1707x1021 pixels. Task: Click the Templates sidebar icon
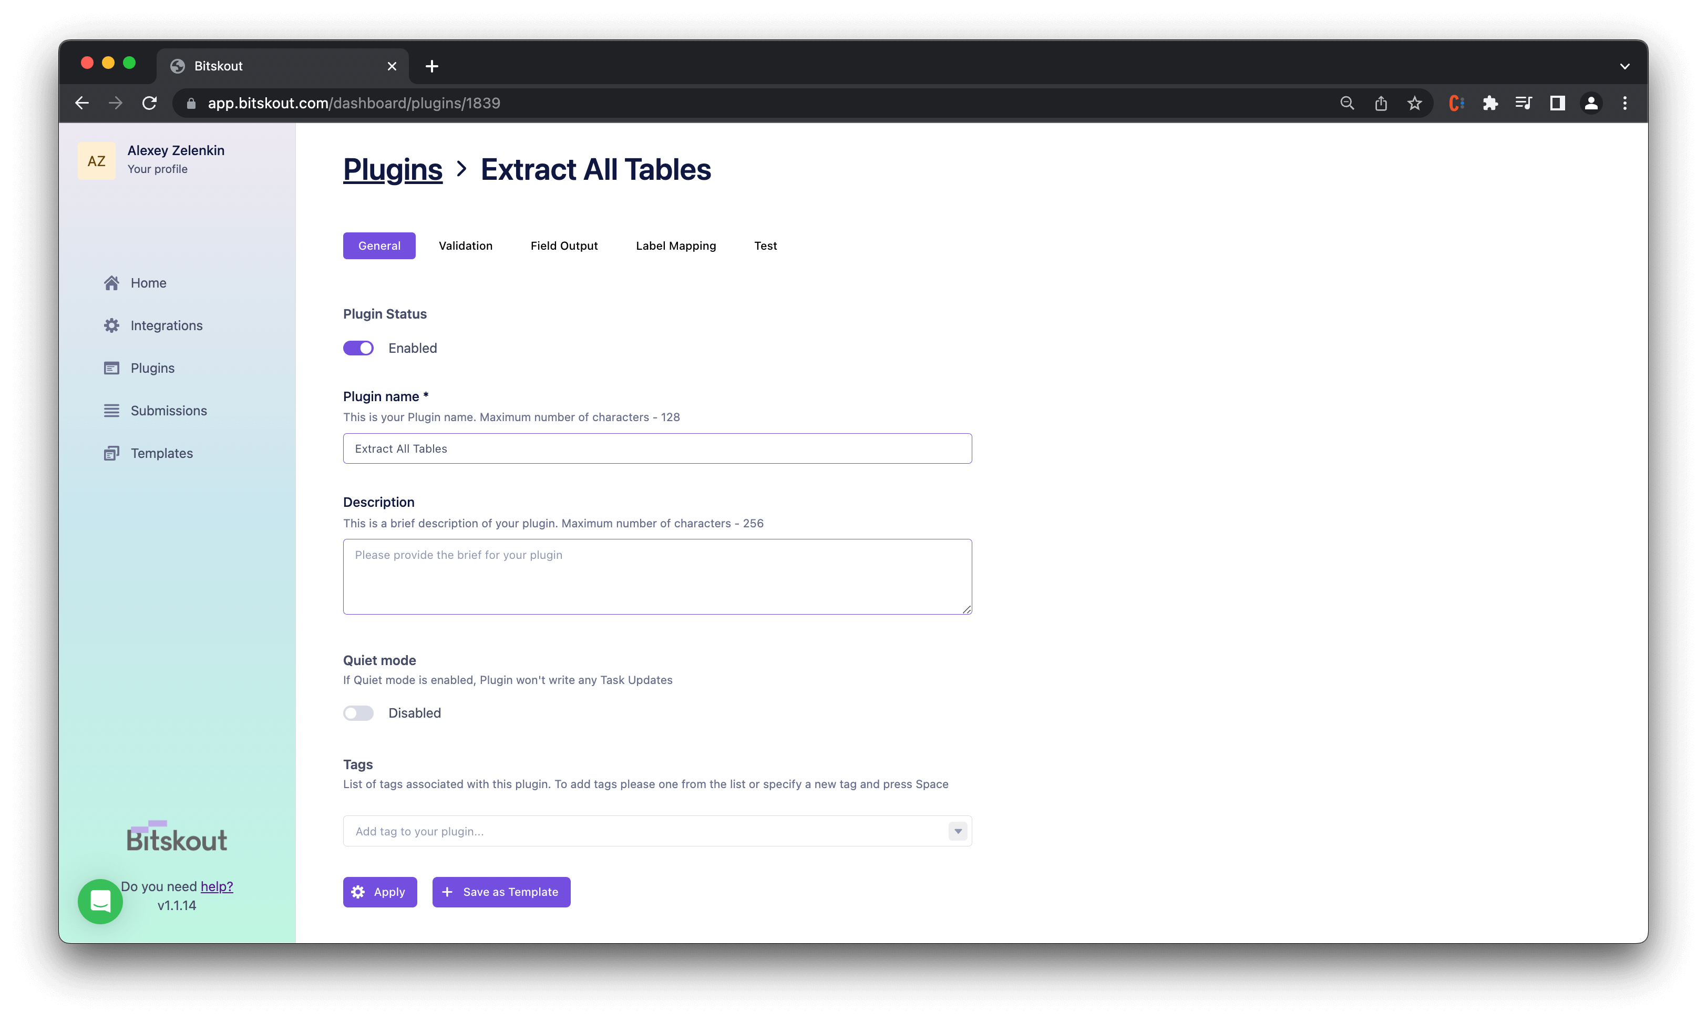point(111,453)
